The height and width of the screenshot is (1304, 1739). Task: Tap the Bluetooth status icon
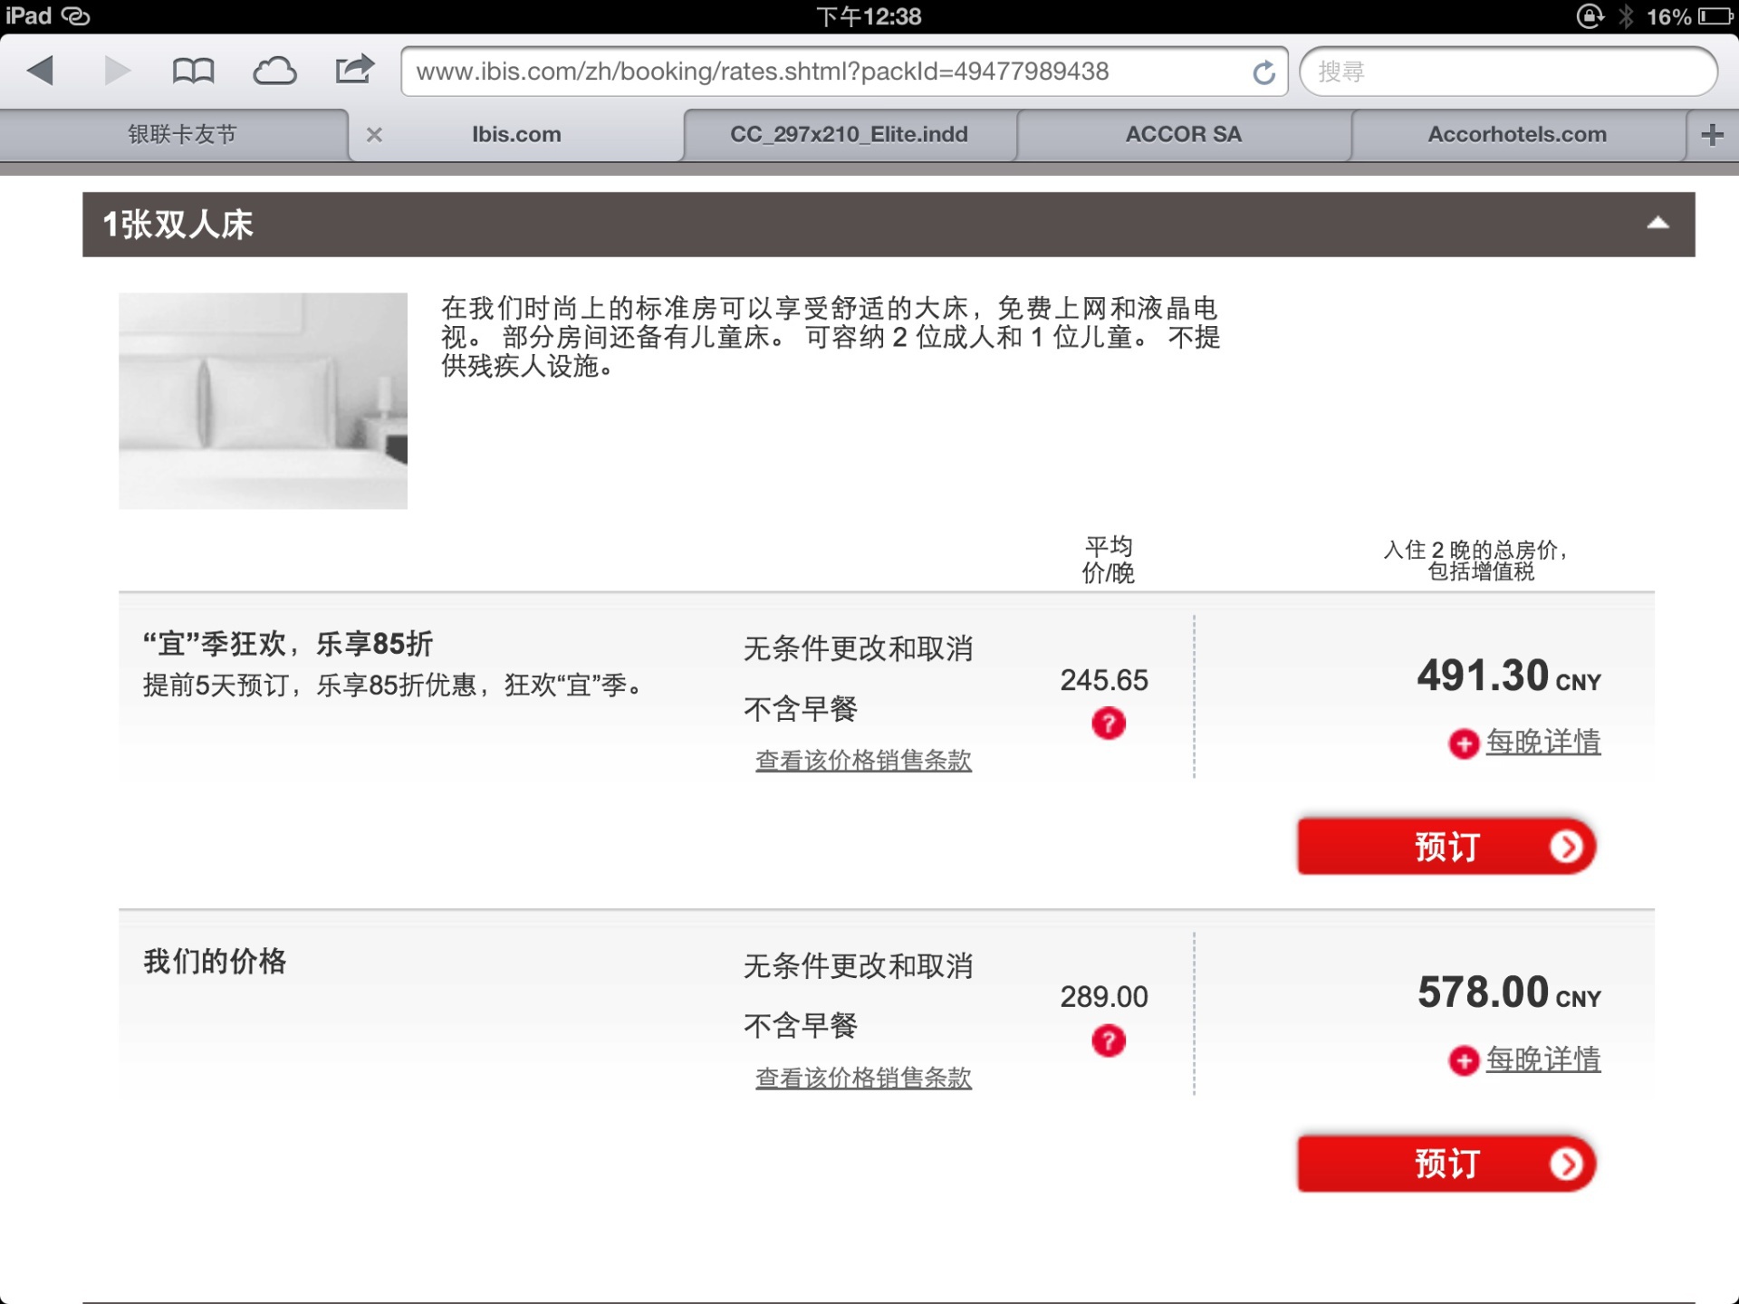click(1627, 16)
